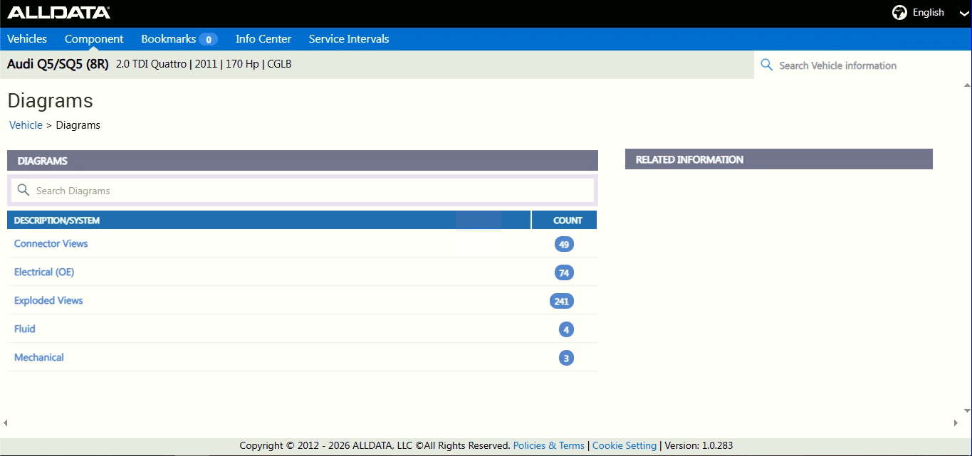
Task: Open the Connector Views diagrams
Action: (51, 243)
